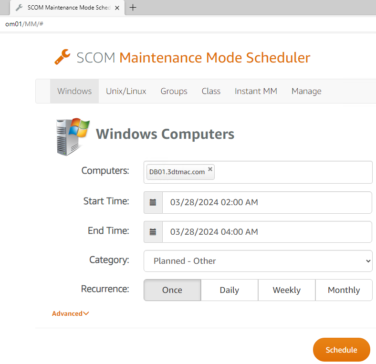Click the browser tab wrench favicon
The width and height of the screenshot is (376, 364).
pos(19,8)
